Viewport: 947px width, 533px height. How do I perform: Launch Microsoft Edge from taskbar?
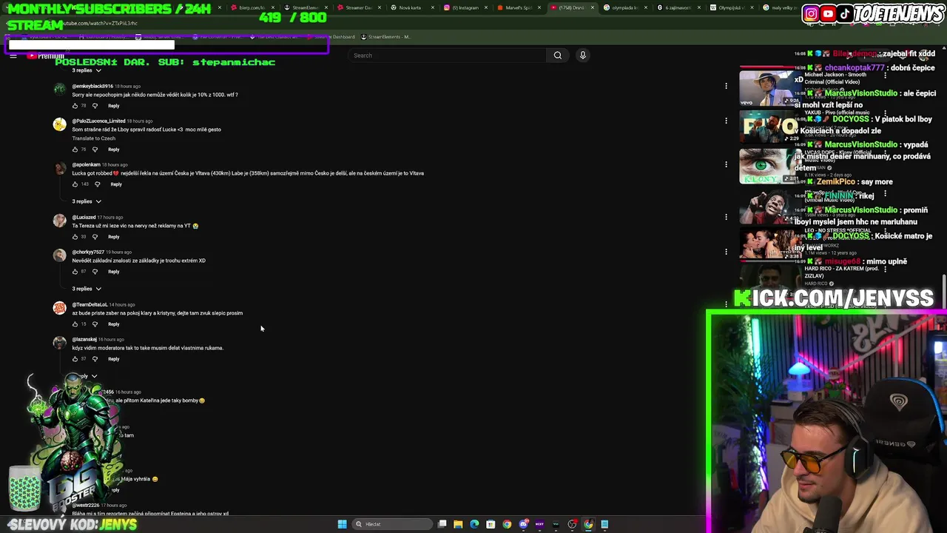(x=474, y=524)
